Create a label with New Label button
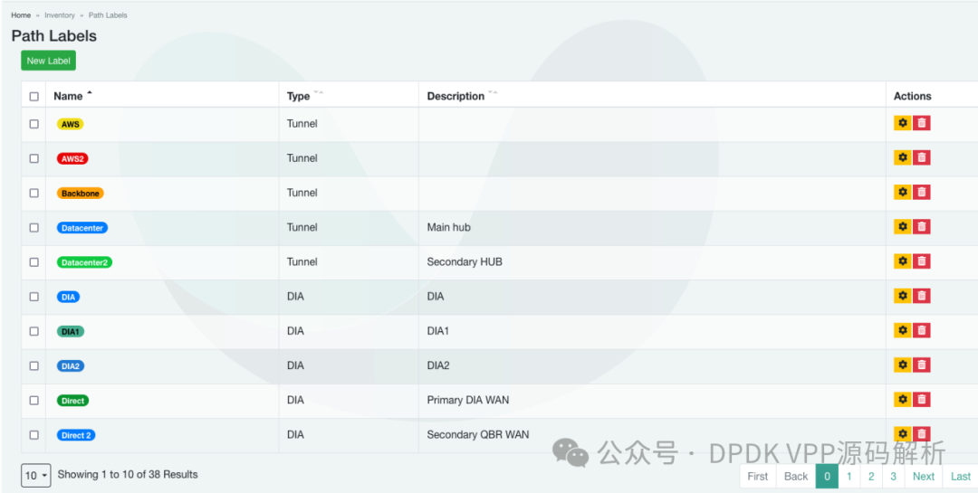This screenshot has width=978, height=493. (x=49, y=61)
